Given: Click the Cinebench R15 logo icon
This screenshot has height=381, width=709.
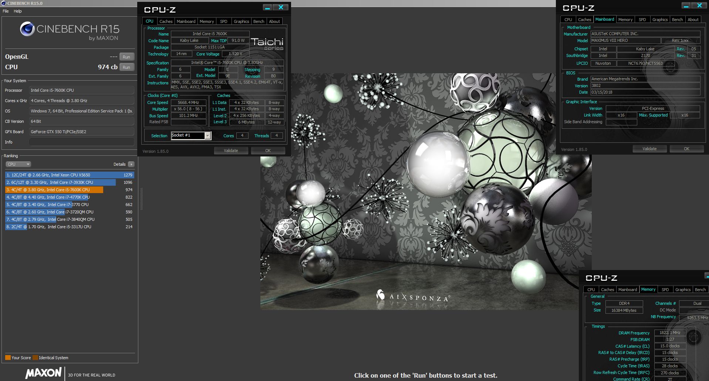Looking at the screenshot, I should (x=27, y=29).
